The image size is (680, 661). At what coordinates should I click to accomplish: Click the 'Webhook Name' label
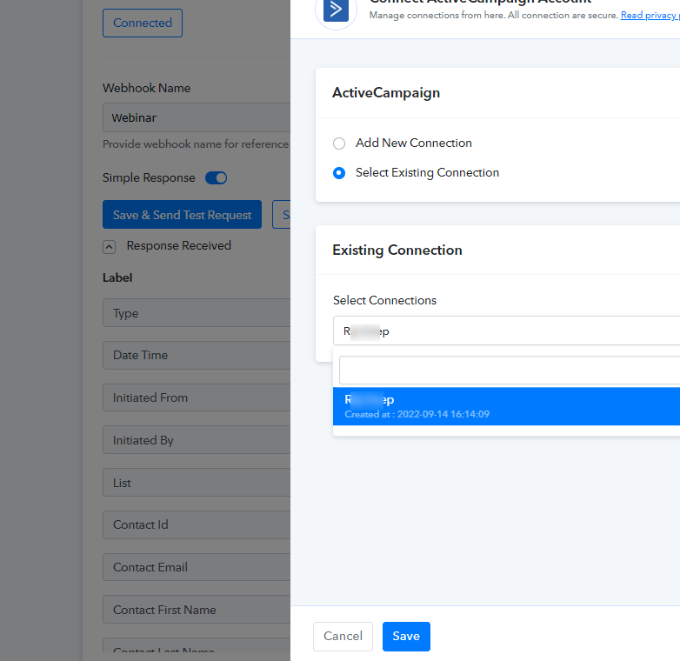coord(147,88)
